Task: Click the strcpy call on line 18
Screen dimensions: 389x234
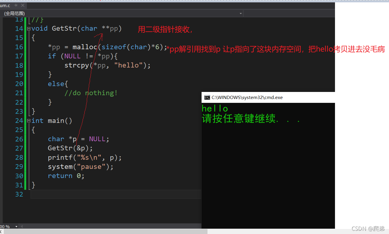Action: [x=107, y=65]
